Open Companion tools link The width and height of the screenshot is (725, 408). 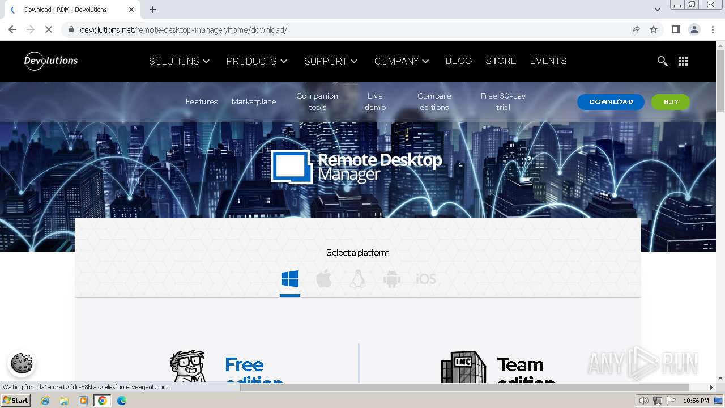[317, 101]
